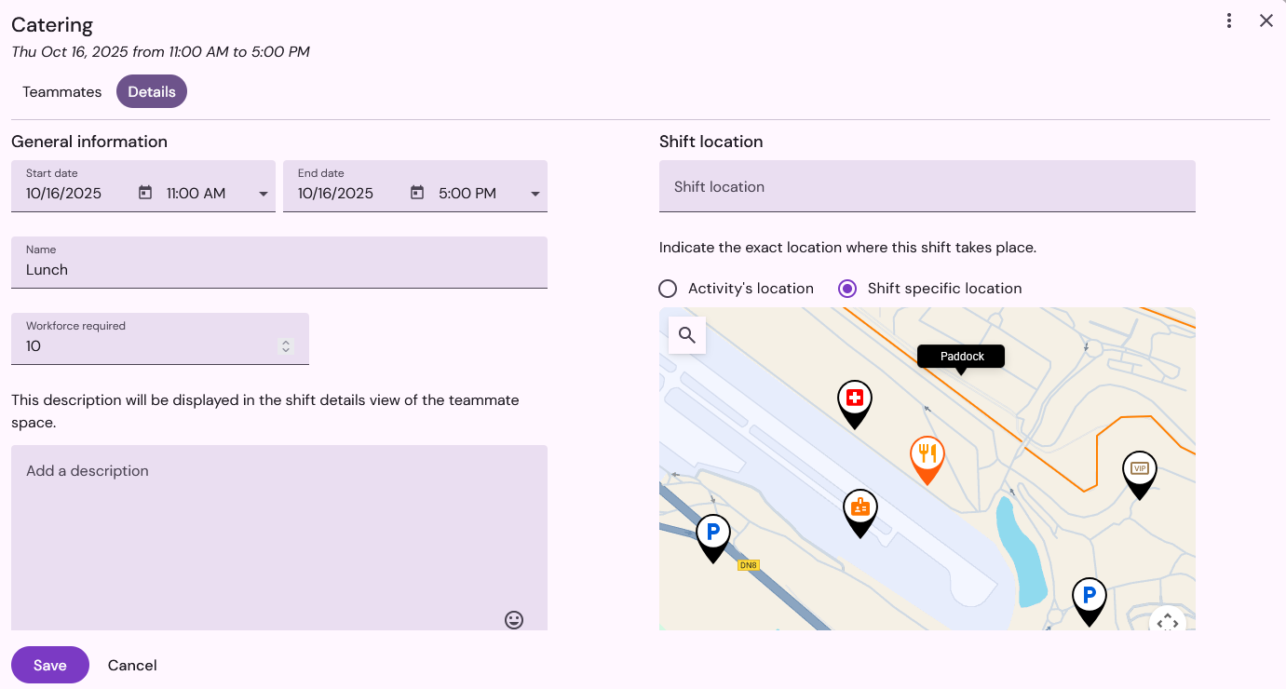Click the Paddock map label

962,357
